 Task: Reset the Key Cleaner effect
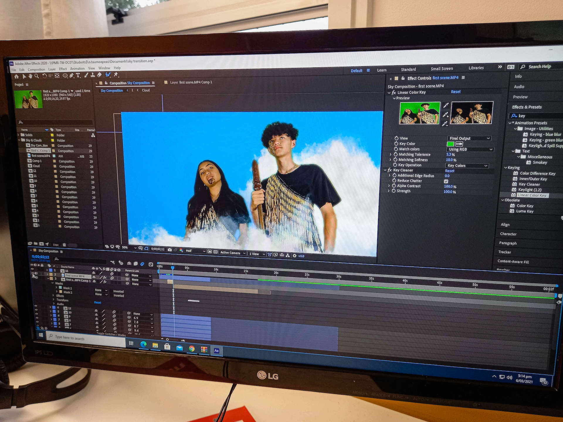(450, 171)
